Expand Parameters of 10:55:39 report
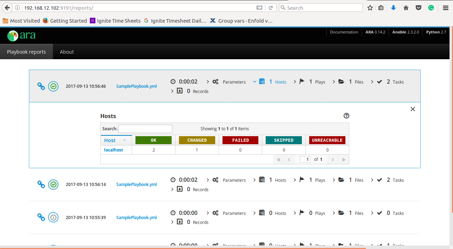The width and height of the screenshot is (453, 249). point(226,213)
